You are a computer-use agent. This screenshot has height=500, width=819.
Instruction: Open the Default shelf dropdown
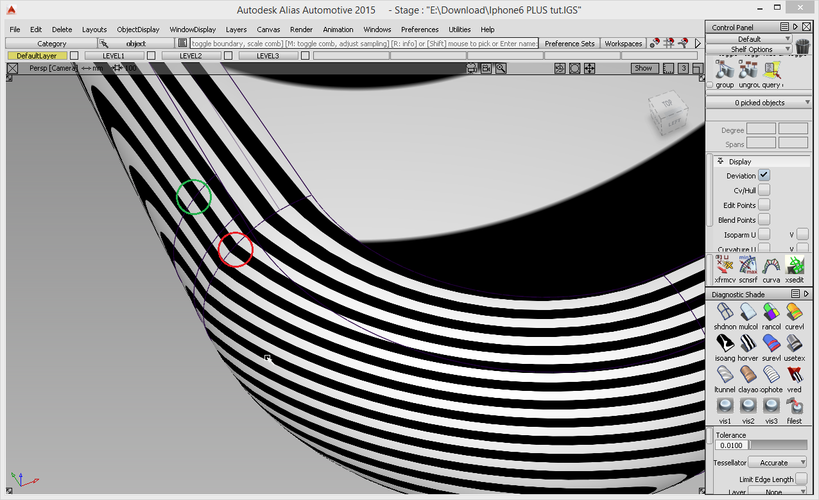pyautogui.click(x=749, y=39)
